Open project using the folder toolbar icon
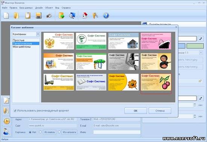 coord(16,15)
